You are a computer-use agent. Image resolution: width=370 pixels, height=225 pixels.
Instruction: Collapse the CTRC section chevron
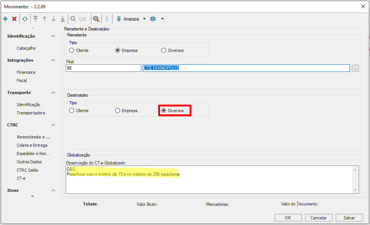tap(53, 125)
